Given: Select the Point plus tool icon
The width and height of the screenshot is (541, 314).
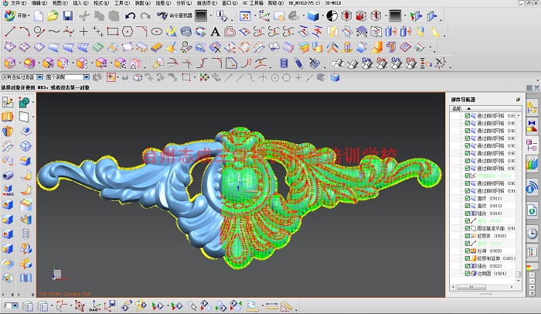Looking at the screenshot, I should [x=83, y=32].
